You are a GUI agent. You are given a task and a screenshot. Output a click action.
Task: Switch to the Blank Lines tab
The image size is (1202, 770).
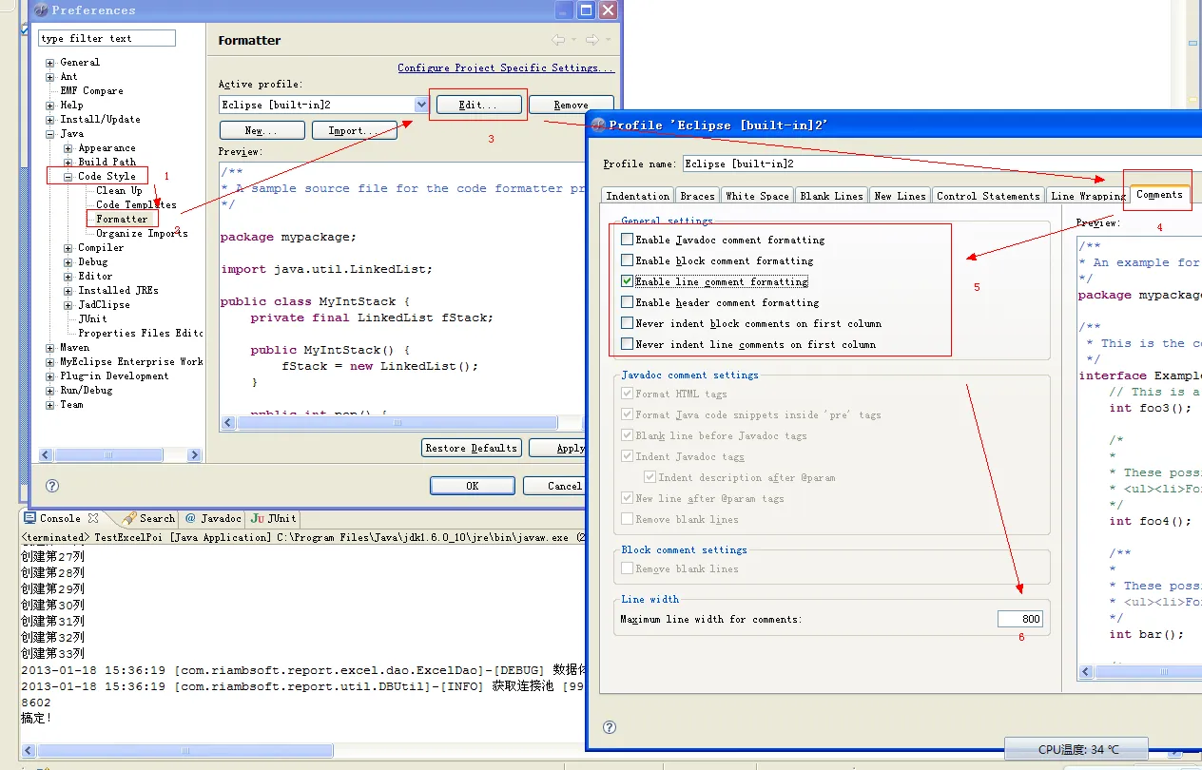pos(831,196)
